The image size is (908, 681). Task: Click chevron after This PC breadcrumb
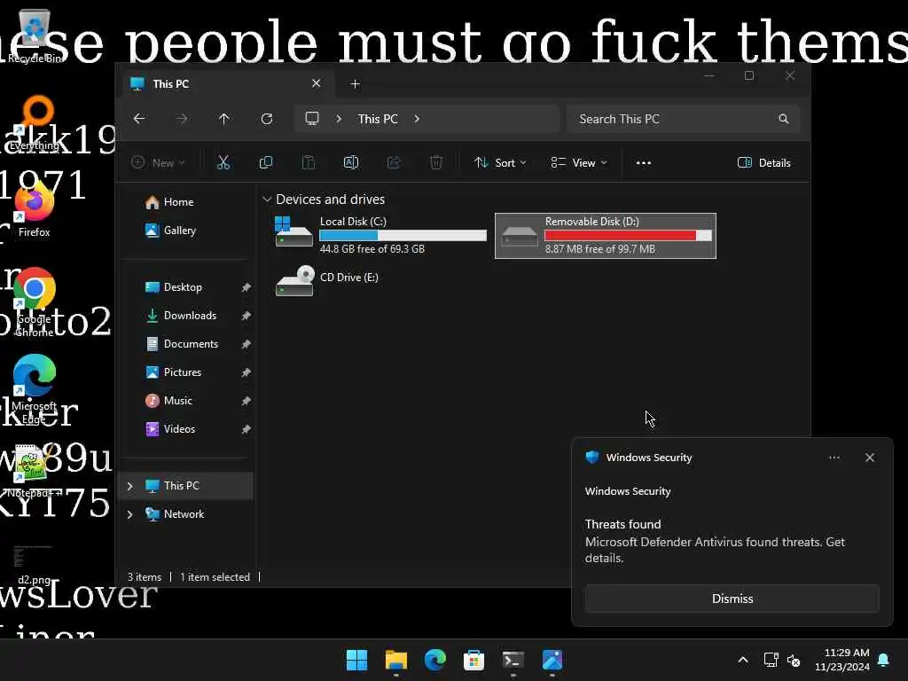[x=417, y=119]
